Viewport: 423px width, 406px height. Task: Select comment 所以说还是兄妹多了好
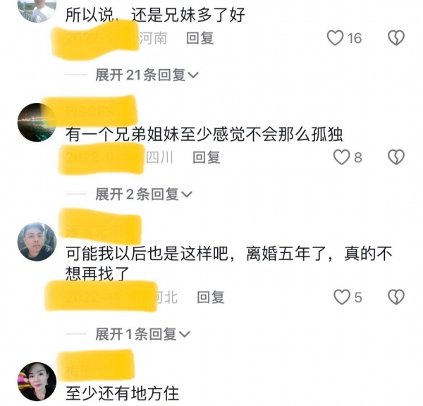click(x=155, y=15)
